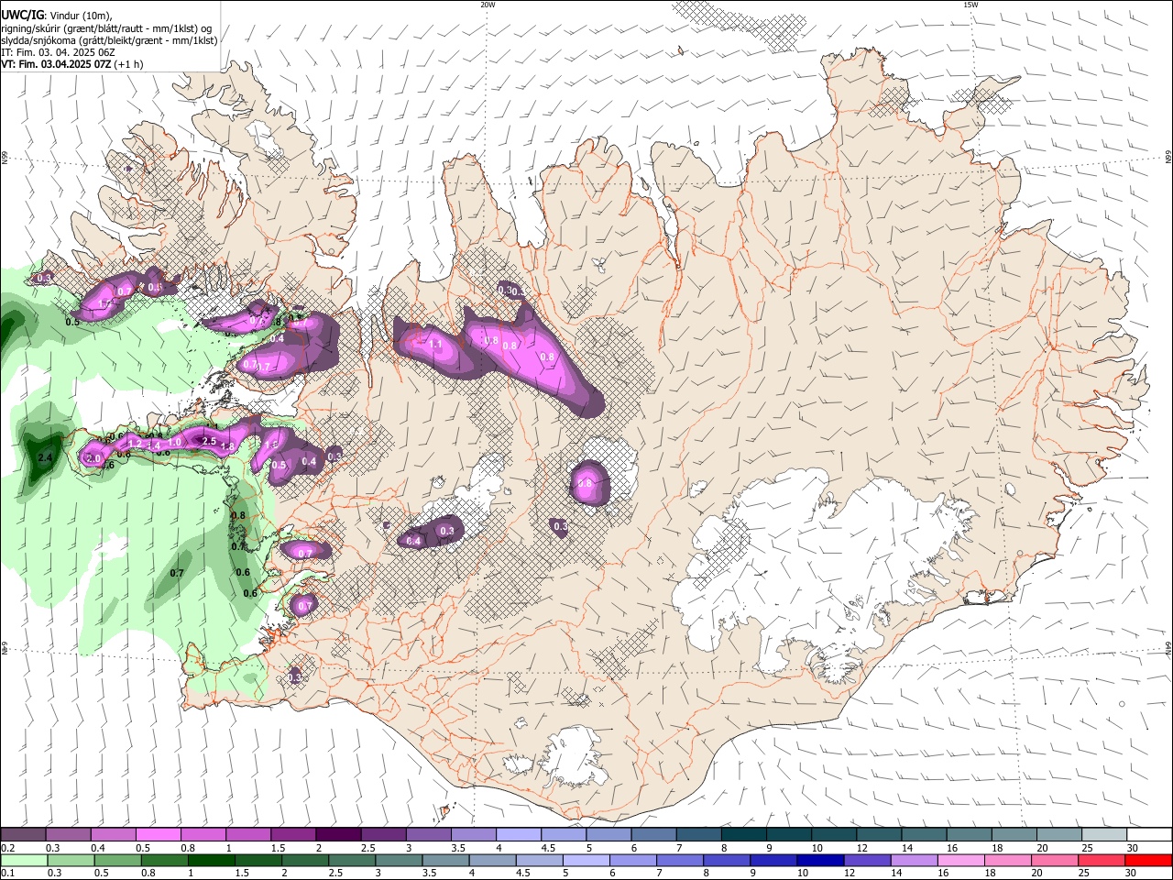Select the 'IT: Fim. 03. 04. 2025 06Z' line

[x=58, y=52]
